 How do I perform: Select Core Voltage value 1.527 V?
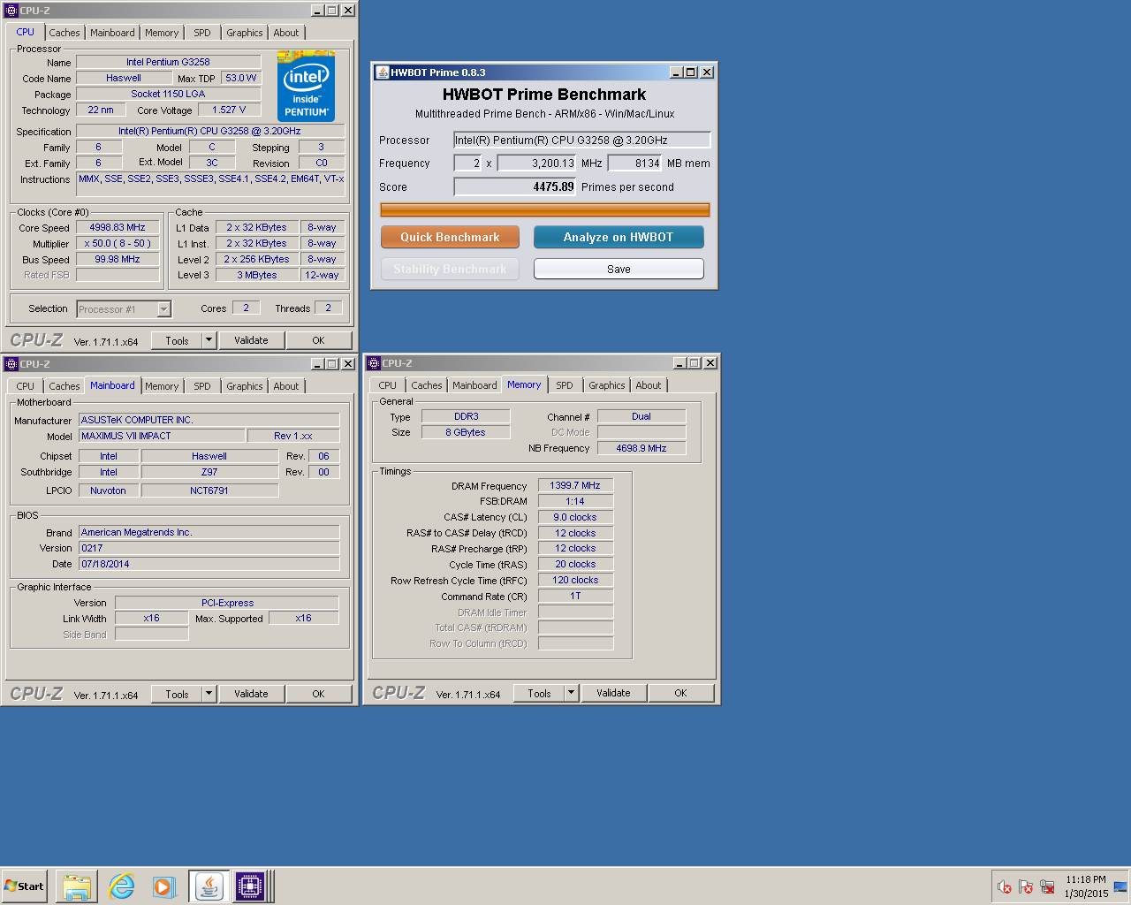229,110
